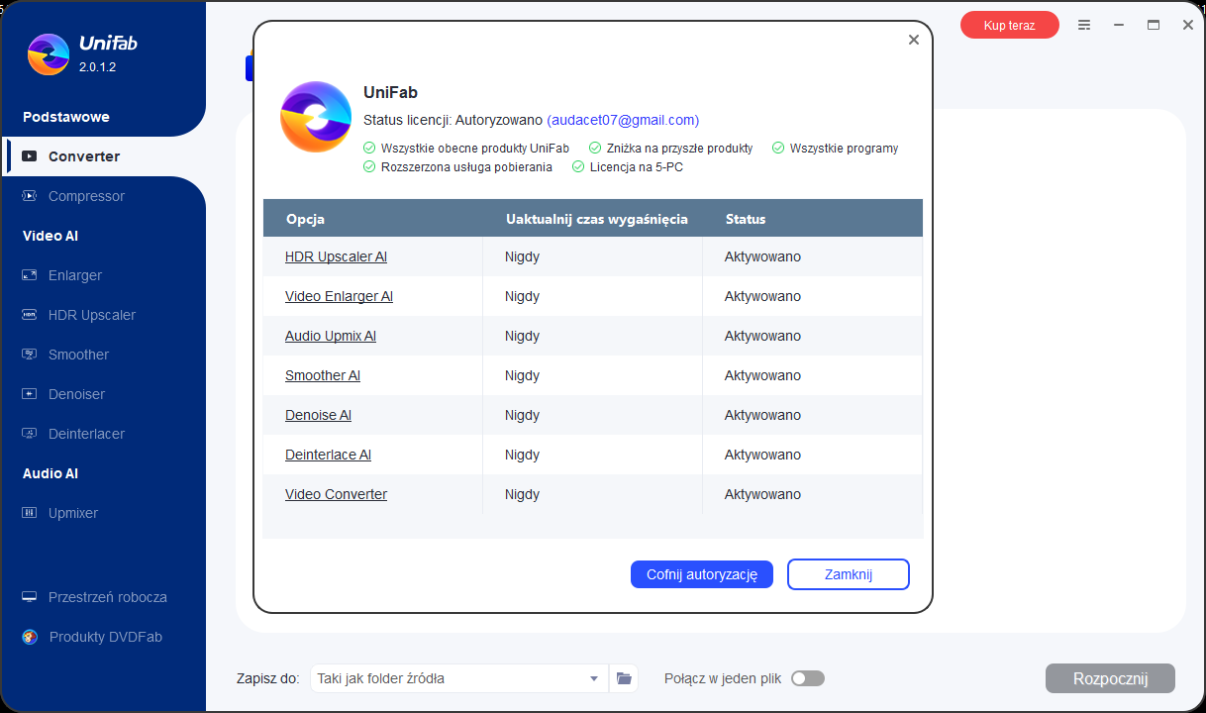This screenshot has width=1206, height=713.
Task: Click Uaktualnij czas wygaśnięcia column header
Action: coord(597,219)
